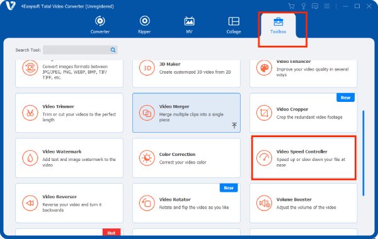
Task: Open the Converter tab
Action: point(100,25)
